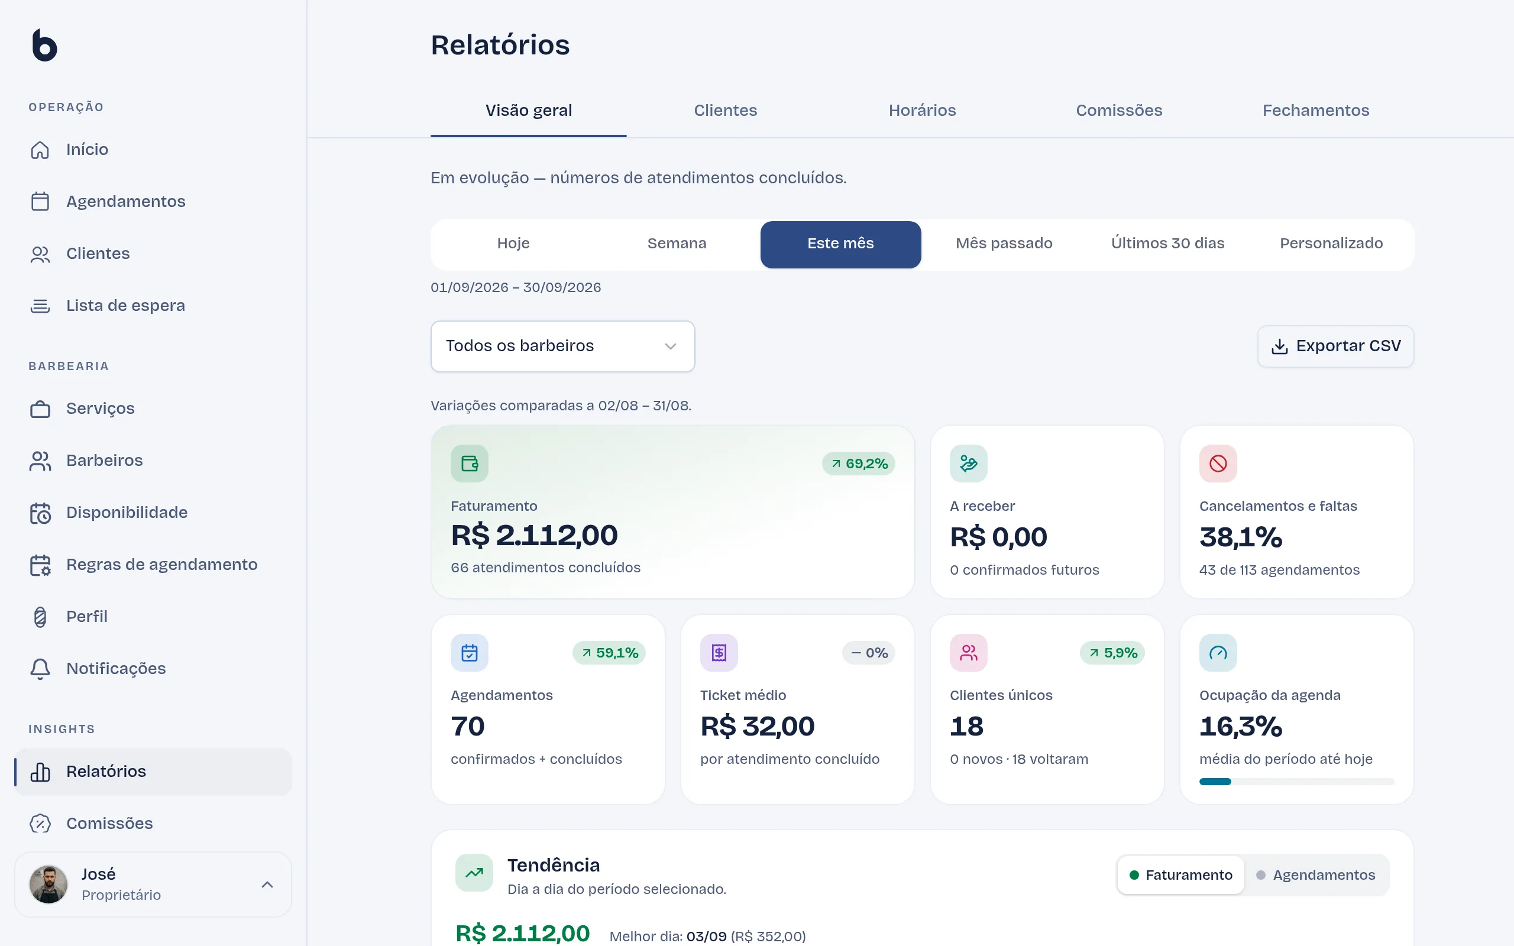The height and width of the screenshot is (946, 1514).
Task: Switch to the Fechamentos tab
Action: click(x=1316, y=111)
